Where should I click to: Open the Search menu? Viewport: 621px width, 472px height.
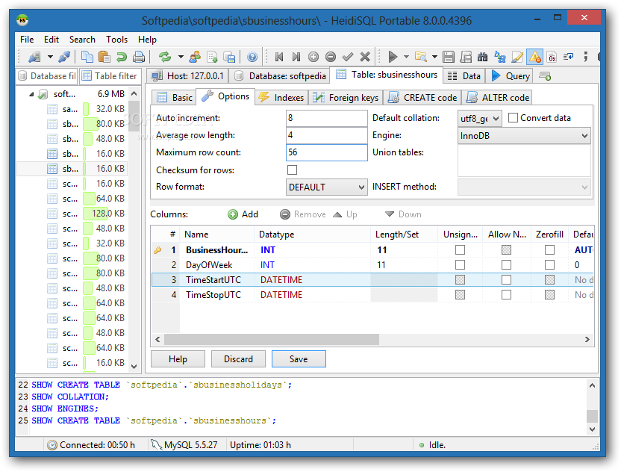82,40
